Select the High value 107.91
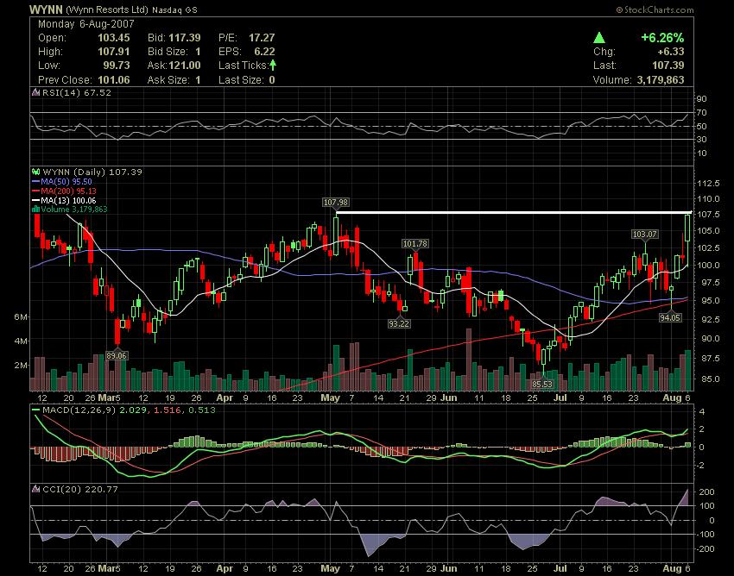734x576 pixels. (x=114, y=52)
